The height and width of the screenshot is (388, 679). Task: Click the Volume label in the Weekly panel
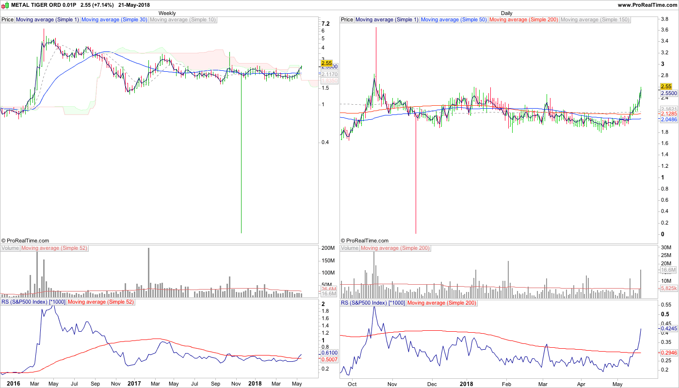(x=10, y=248)
